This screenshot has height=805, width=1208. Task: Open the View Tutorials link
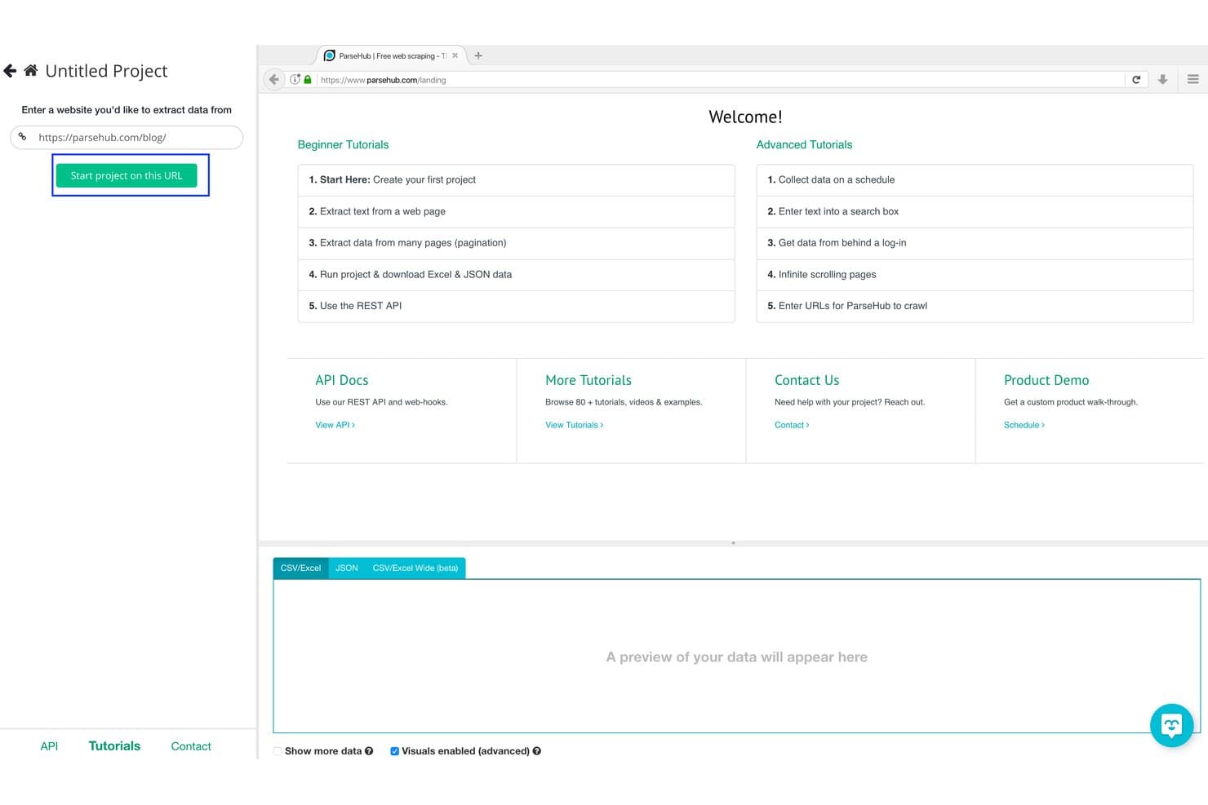pyautogui.click(x=574, y=425)
